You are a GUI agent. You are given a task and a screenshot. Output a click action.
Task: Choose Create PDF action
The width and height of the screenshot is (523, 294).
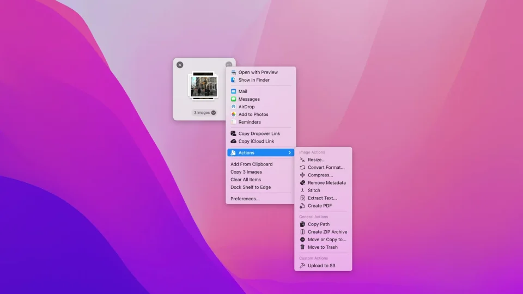[x=320, y=206]
